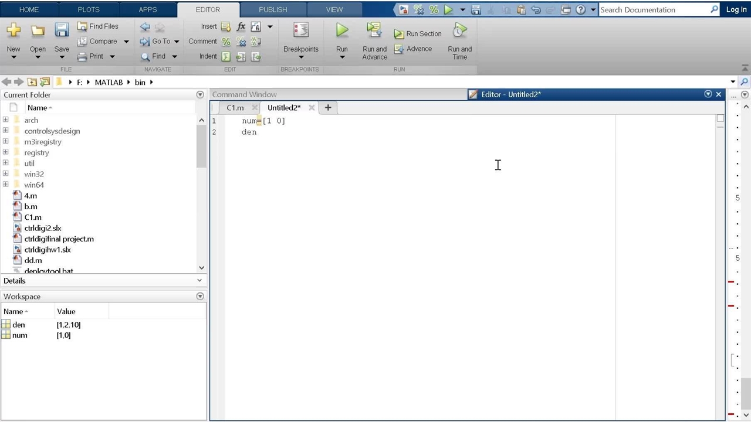Click the Run Section icon

coord(399,34)
